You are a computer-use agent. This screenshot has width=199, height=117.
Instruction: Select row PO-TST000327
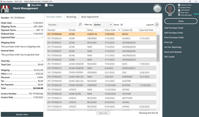(102, 51)
